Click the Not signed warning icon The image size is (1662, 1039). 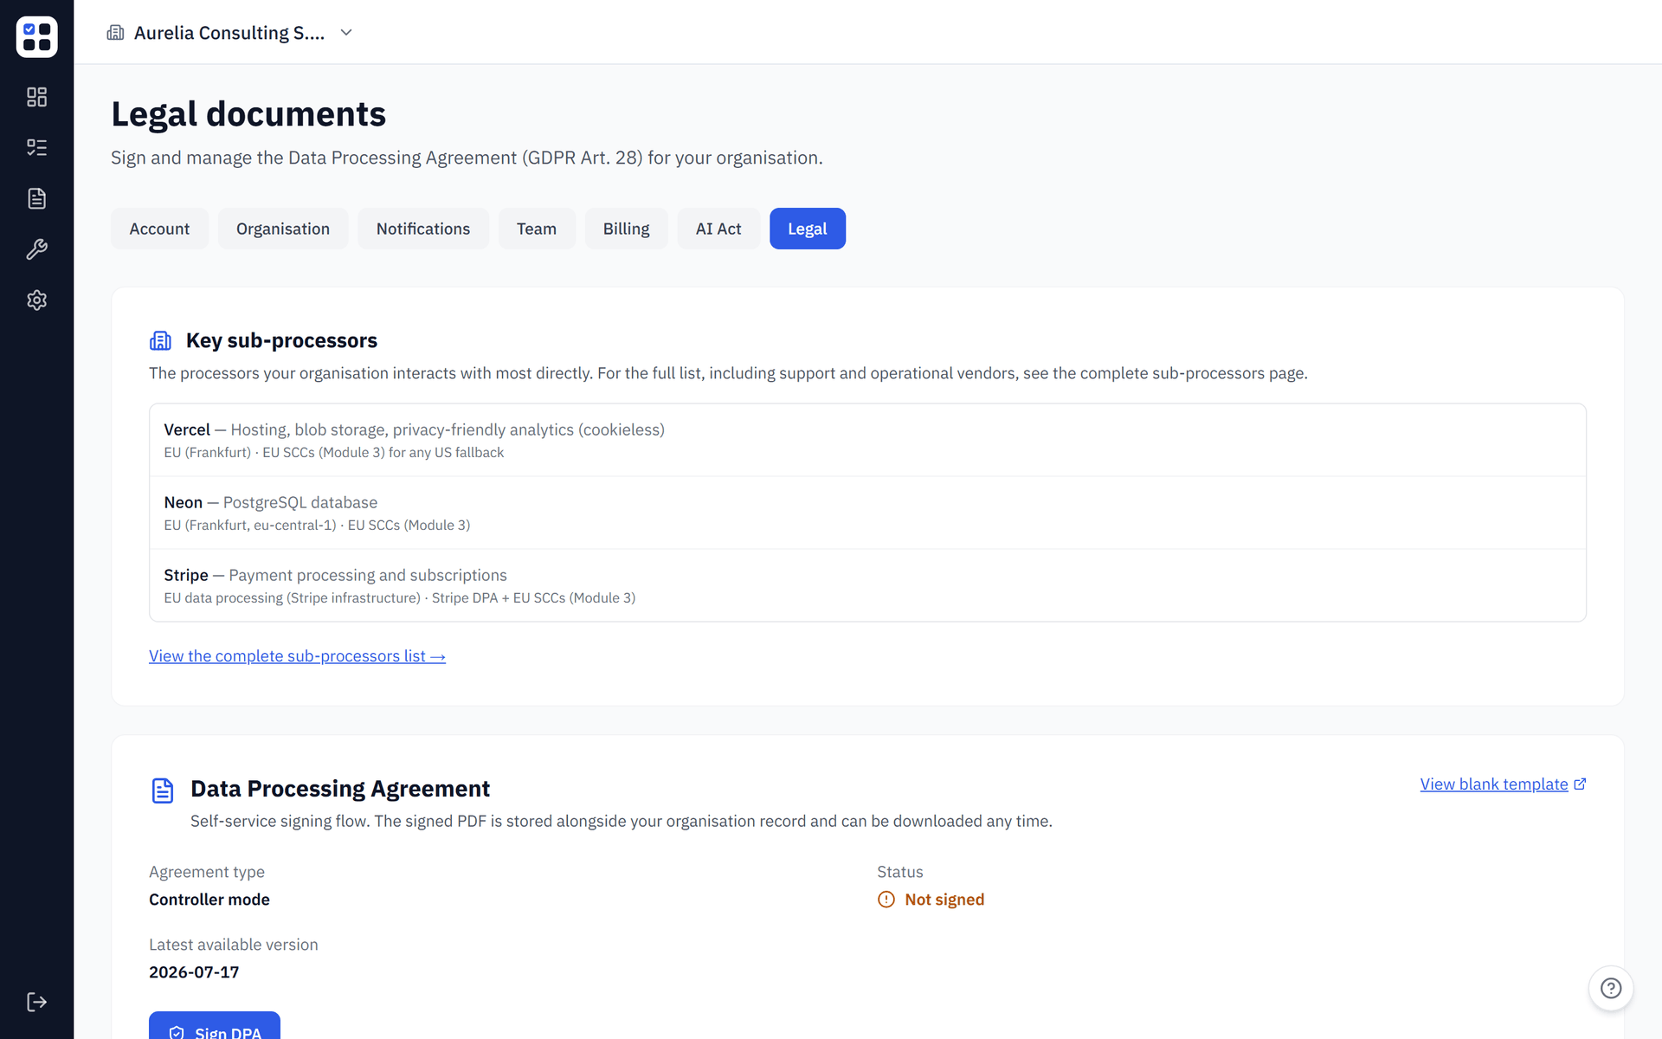886,900
